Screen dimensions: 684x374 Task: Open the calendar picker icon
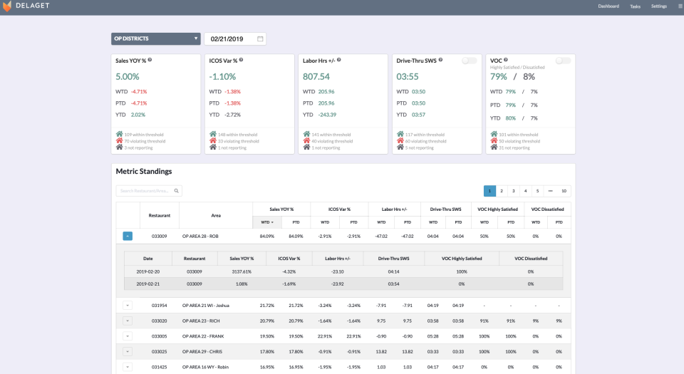[260, 38]
